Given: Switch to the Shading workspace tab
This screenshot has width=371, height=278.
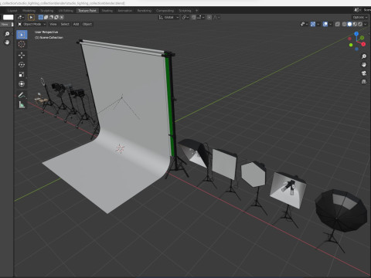Looking at the screenshot, I should pyautogui.click(x=107, y=11).
